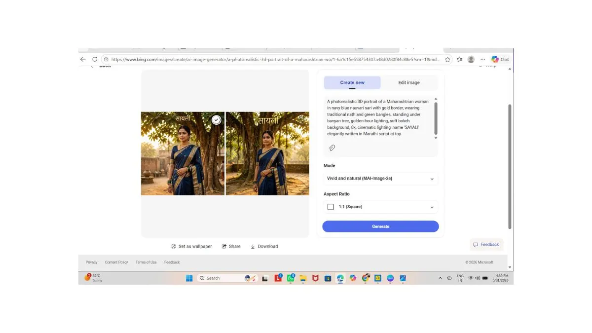Open the Mode dropdown showing Vivid and natural
This screenshot has width=592, height=333.
[380, 179]
